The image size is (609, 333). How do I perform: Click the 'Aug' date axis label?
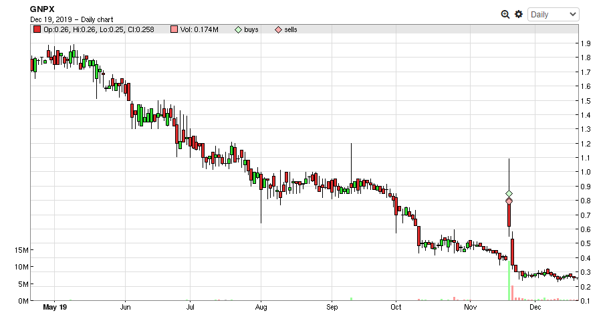(x=261, y=308)
